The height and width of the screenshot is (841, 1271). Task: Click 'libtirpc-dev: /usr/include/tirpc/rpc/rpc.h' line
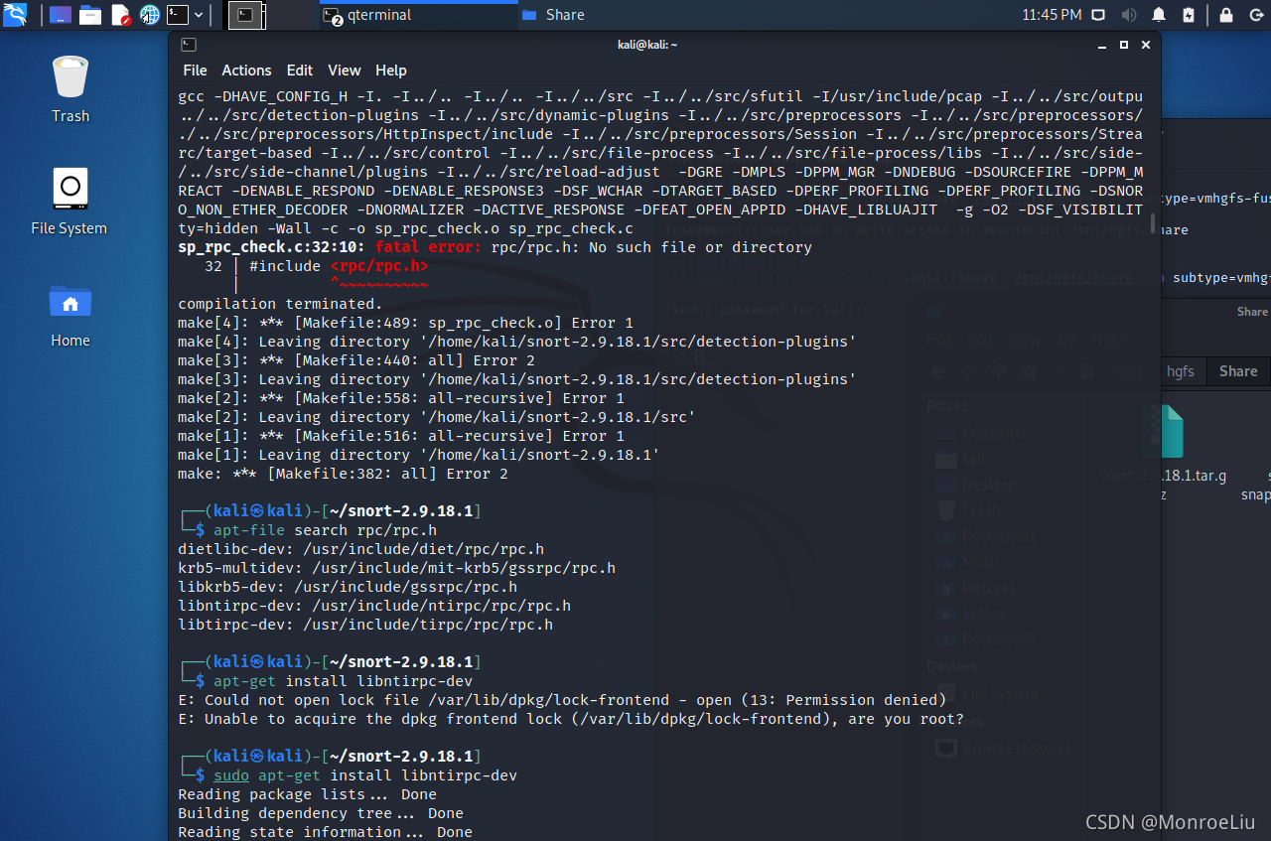(365, 625)
